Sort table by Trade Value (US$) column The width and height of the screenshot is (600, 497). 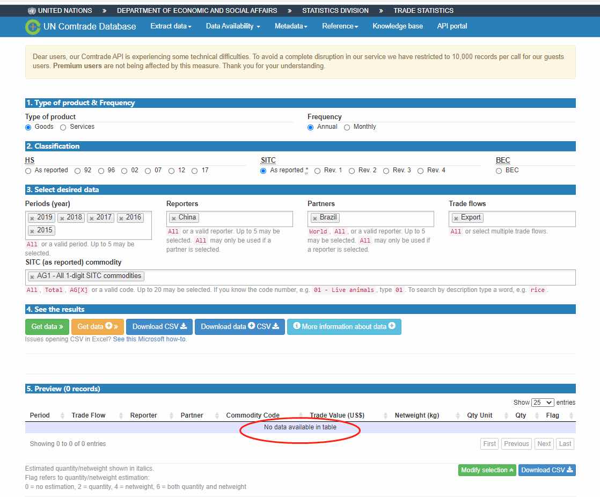347,415
